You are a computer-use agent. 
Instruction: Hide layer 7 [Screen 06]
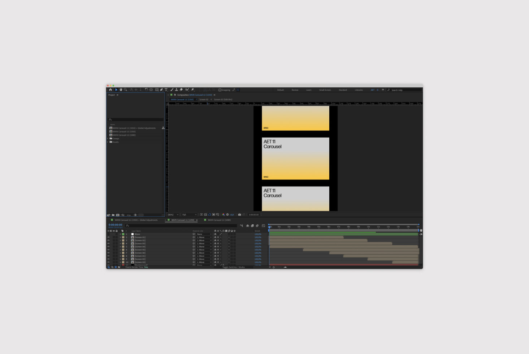108,253
